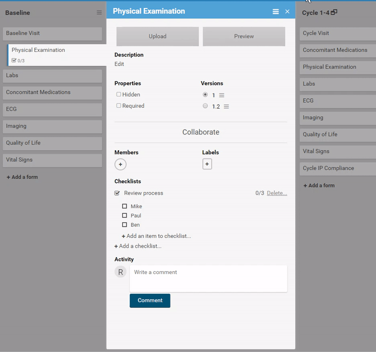Click the user avatar R in Activity
The height and width of the screenshot is (352, 376).
tap(120, 272)
